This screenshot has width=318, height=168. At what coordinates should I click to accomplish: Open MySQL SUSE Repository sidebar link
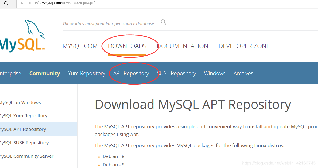tap(24, 143)
